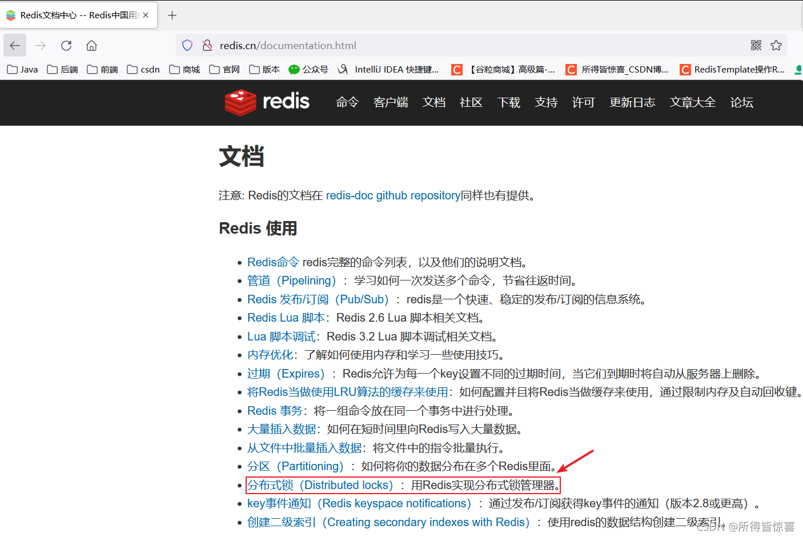Open the 文档 navigation menu item
Image resolution: width=803 pixels, height=537 pixels.
434,102
